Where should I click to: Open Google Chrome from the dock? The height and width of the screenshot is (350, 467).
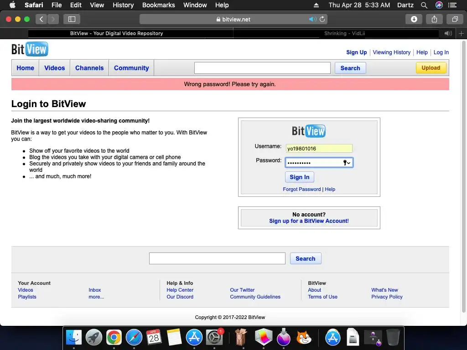[x=114, y=338]
